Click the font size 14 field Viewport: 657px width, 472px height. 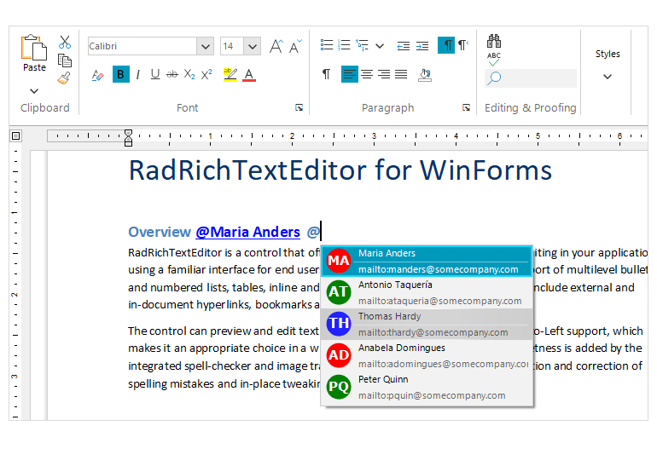tap(232, 46)
